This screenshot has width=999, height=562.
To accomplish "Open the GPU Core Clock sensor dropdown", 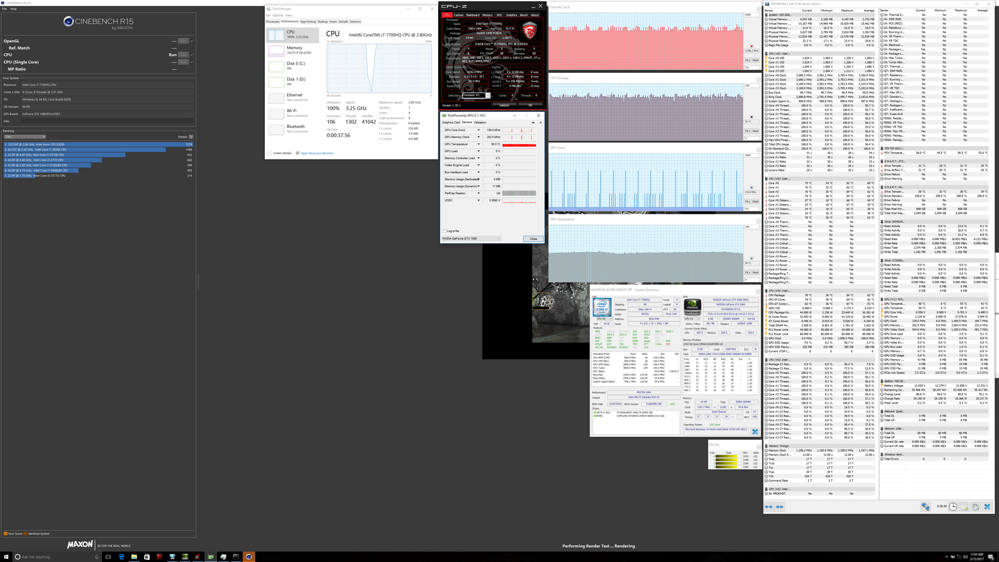I will pyautogui.click(x=479, y=130).
